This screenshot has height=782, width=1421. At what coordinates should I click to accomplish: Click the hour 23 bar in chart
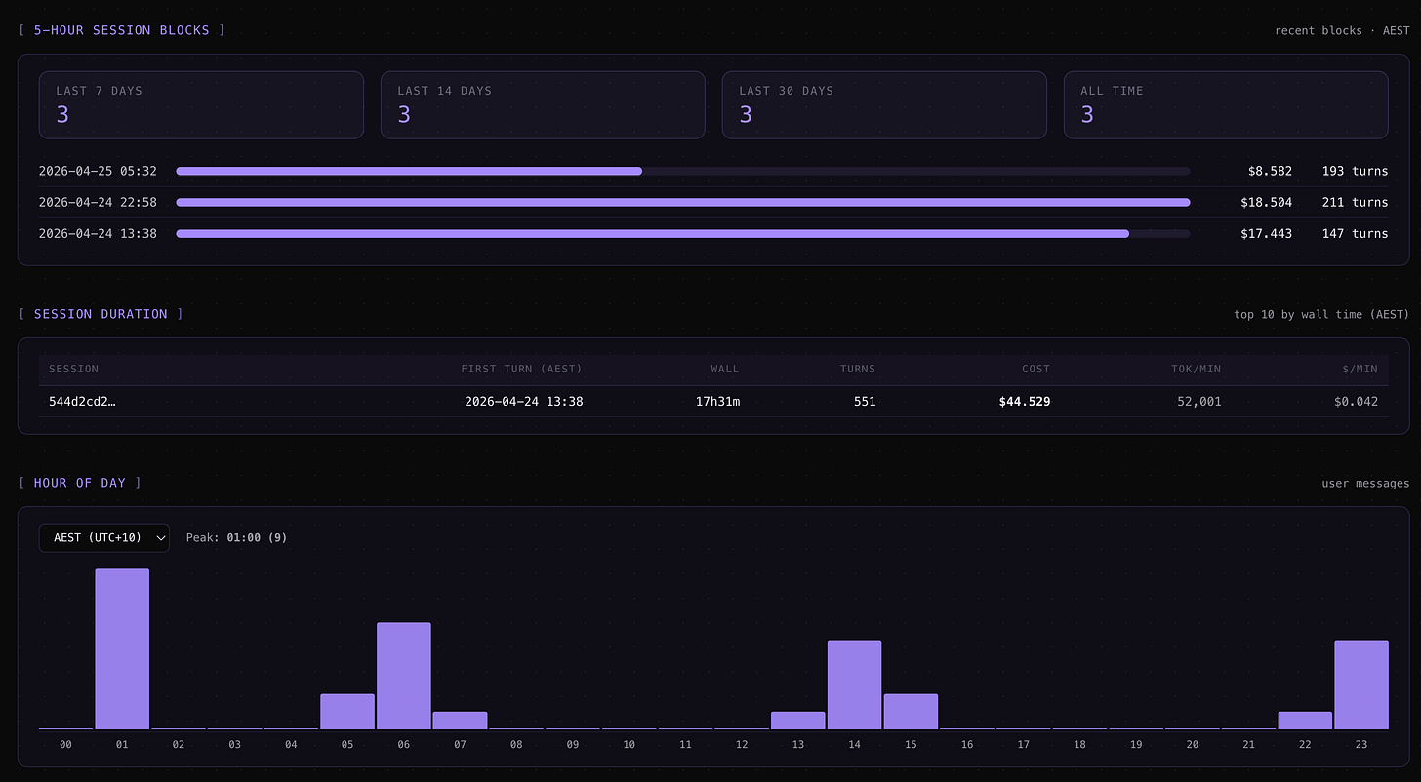coord(1361,684)
